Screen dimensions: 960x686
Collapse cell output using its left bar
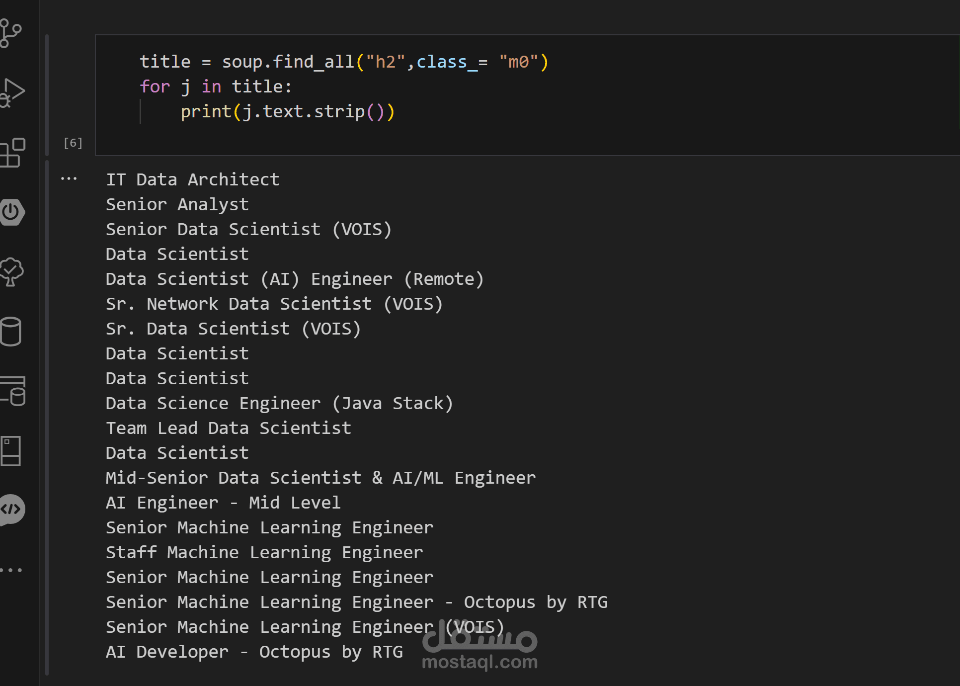47,417
